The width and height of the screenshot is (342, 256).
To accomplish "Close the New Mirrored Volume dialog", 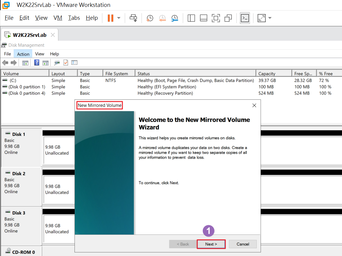I will point(254,105).
